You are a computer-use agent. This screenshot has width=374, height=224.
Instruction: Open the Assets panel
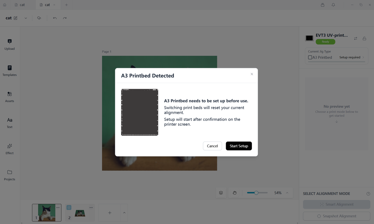click(10, 97)
